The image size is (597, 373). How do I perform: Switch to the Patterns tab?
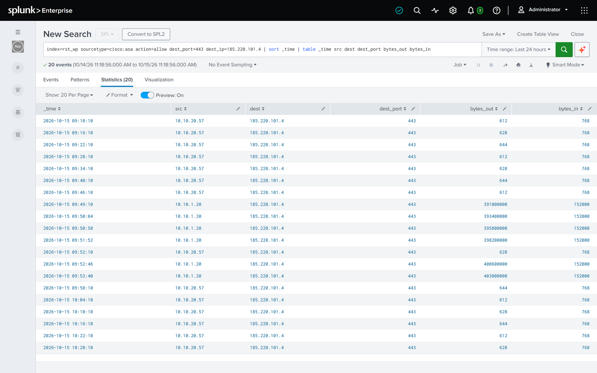[x=80, y=80]
